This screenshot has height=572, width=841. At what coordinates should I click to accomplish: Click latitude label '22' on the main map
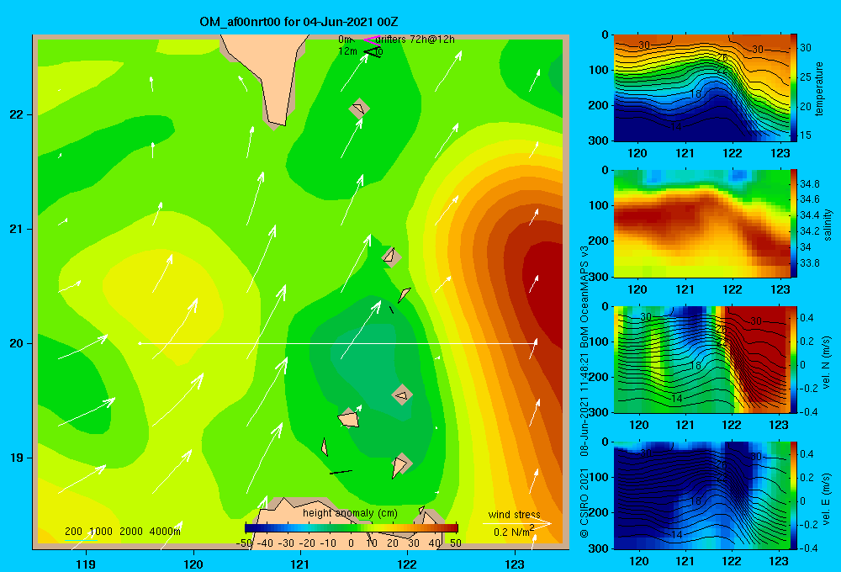(17, 115)
